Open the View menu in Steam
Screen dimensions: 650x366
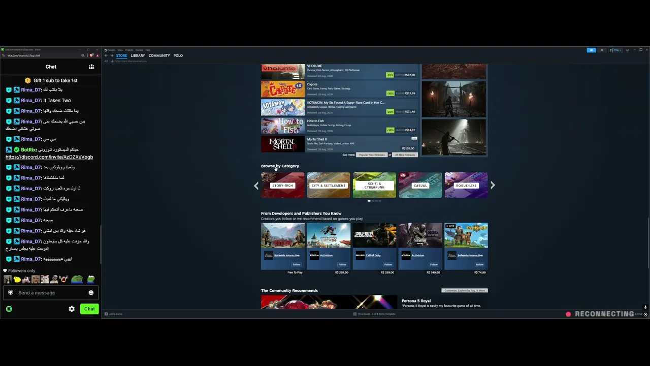pos(120,50)
